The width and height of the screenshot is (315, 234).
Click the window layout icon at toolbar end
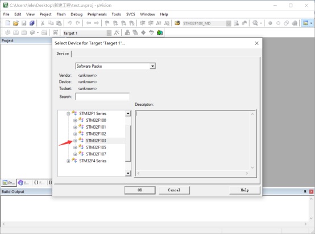[x=305, y=23]
